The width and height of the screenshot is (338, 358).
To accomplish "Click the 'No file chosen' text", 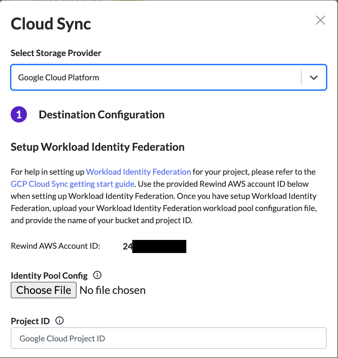I will point(112,290).
